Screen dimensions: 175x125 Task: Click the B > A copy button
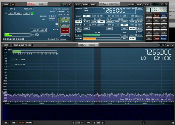(x=86, y=25)
